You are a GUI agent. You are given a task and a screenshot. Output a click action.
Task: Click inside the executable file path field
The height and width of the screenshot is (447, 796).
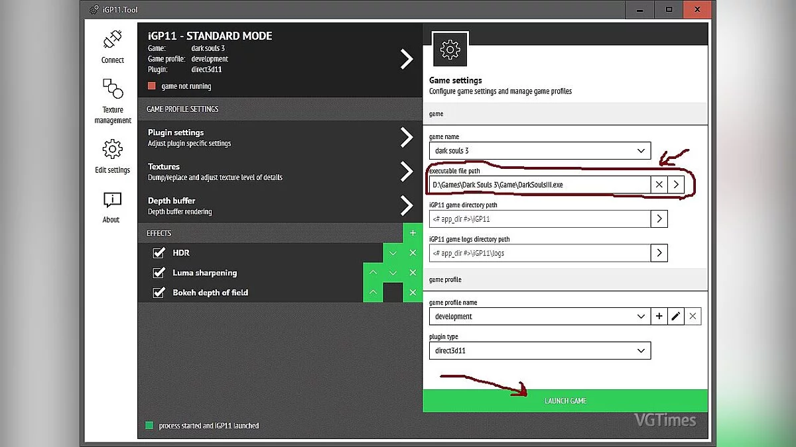coord(540,185)
